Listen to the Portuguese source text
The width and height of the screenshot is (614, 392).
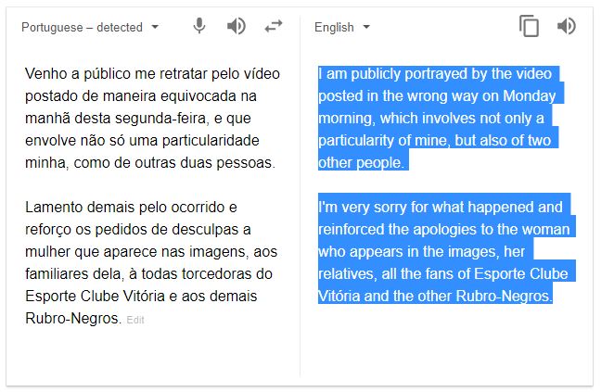[x=237, y=26]
